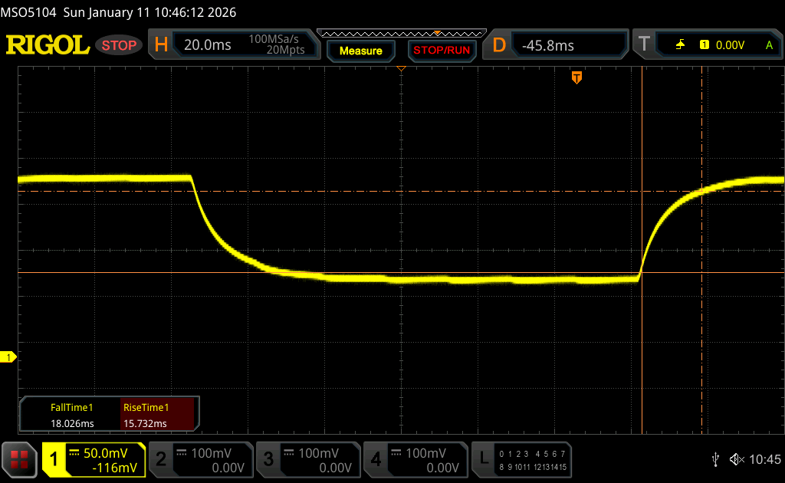Image resolution: width=785 pixels, height=483 pixels.
Task: Open the L logic analyzer icon
Action: [484, 459]
